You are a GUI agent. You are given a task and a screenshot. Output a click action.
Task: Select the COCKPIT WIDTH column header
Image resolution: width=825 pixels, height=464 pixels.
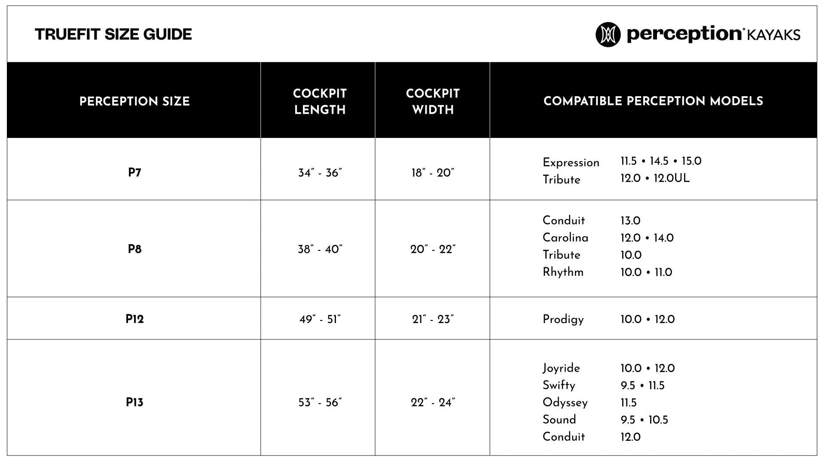pyautogui.click(x=433, y=101)
